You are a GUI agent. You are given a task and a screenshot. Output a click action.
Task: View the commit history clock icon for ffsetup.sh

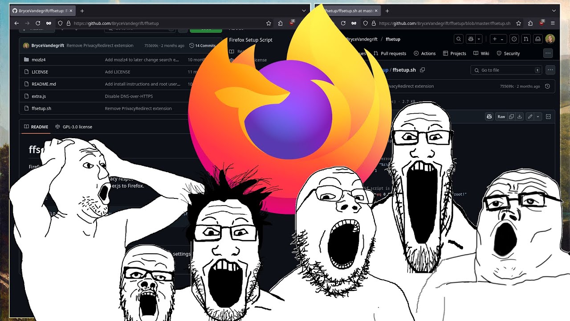click(547, 86)
